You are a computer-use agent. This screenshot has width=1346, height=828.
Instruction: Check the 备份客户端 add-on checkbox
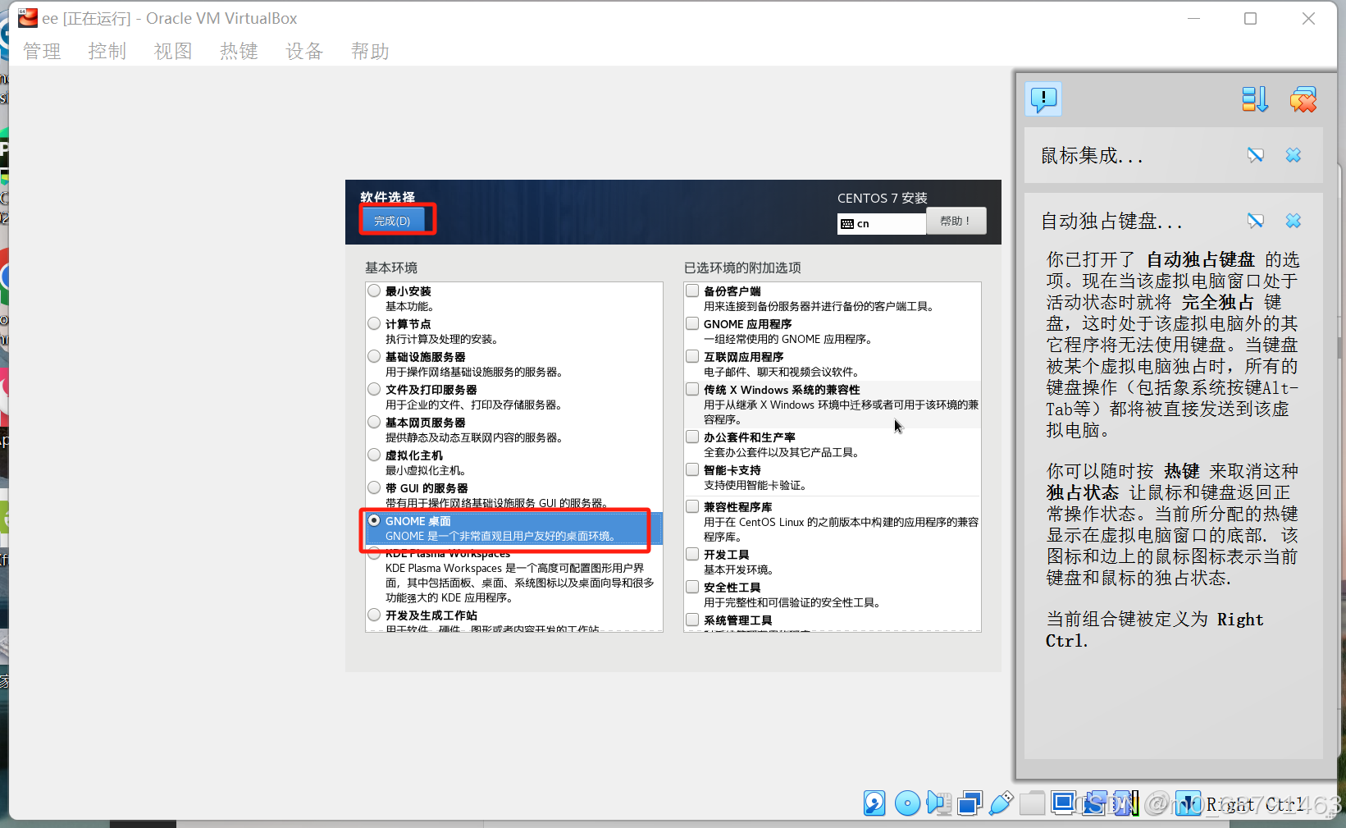[x=692, y=290]
